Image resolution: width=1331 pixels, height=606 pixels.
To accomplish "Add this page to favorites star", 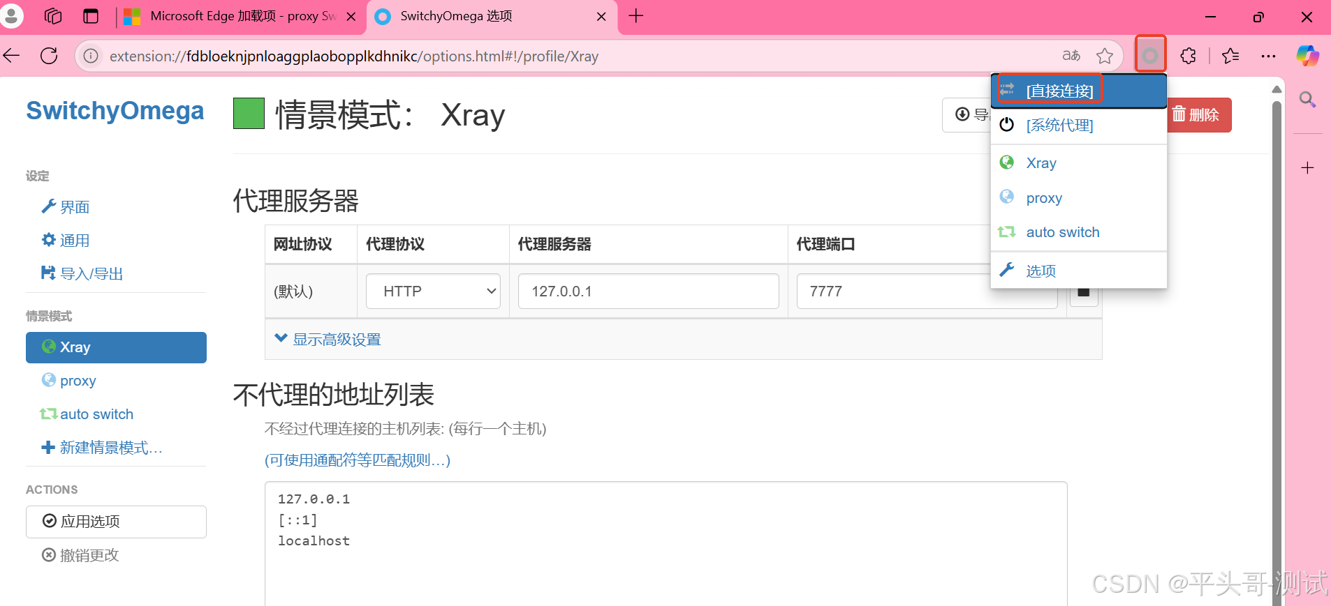I will [x=1105, y=56].
